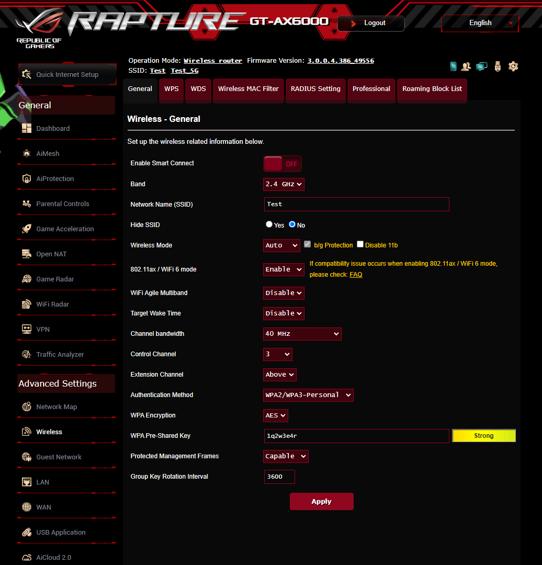
Task: Click Wireless router operation mode link
Action: [212, 61]
